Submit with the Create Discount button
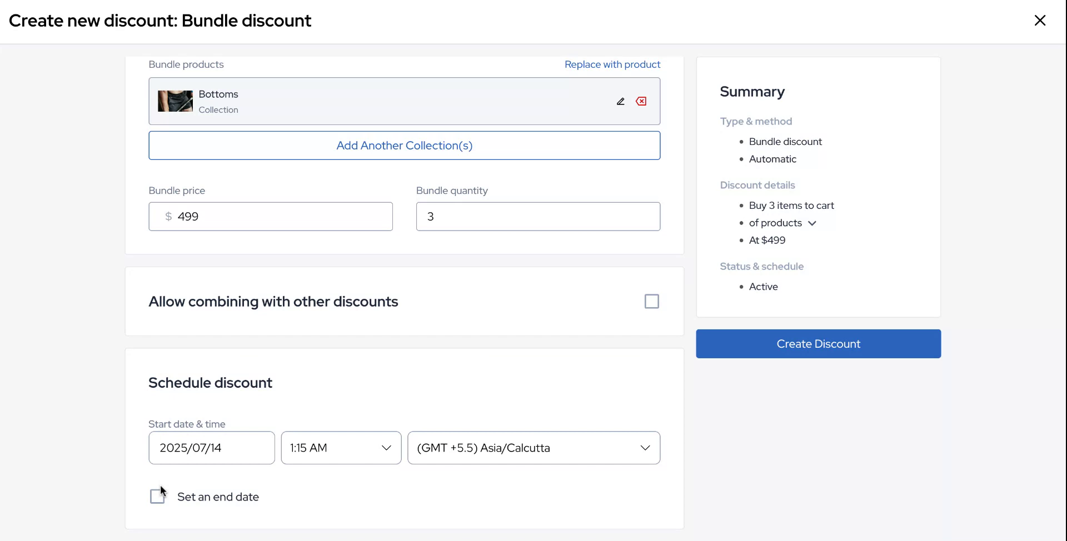 [x=818, y=344]
